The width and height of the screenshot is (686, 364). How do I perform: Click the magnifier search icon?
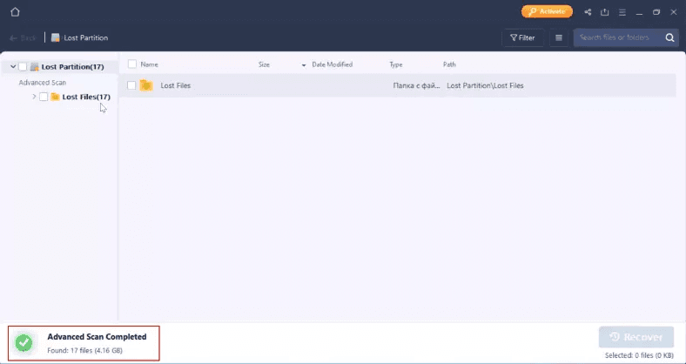pos(669,37)
